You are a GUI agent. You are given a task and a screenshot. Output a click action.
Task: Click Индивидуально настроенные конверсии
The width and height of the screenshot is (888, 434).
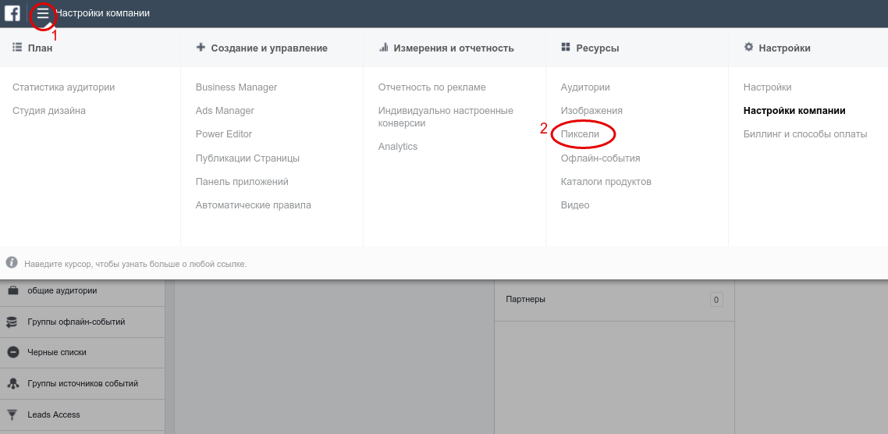[446, 117]
